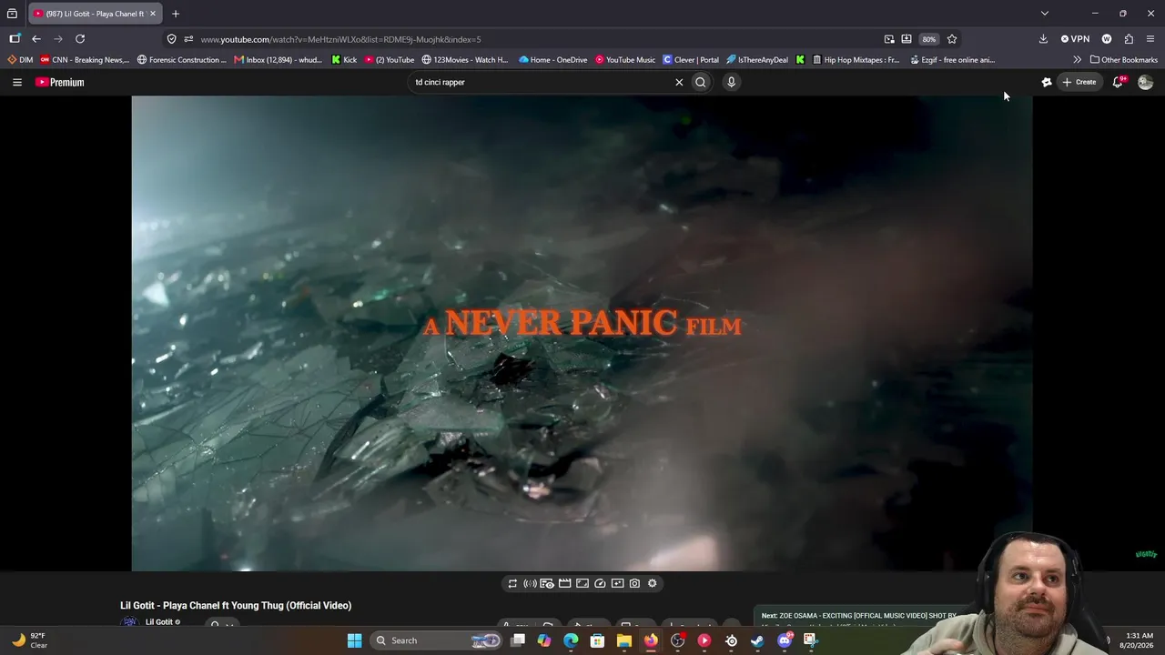Open the 123Movies bookmark
This screenshot has height=655, width=1165.
(465, 60)
